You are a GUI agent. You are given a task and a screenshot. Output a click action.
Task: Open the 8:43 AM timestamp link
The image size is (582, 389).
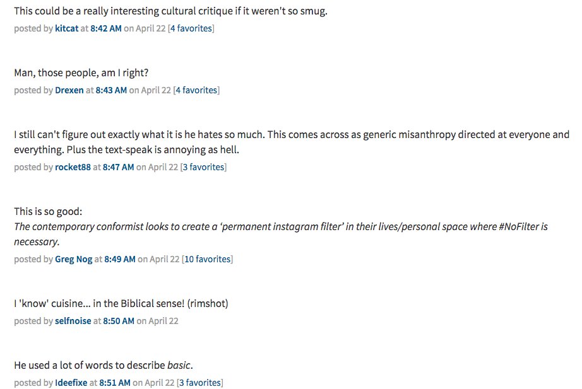[111, 90]
